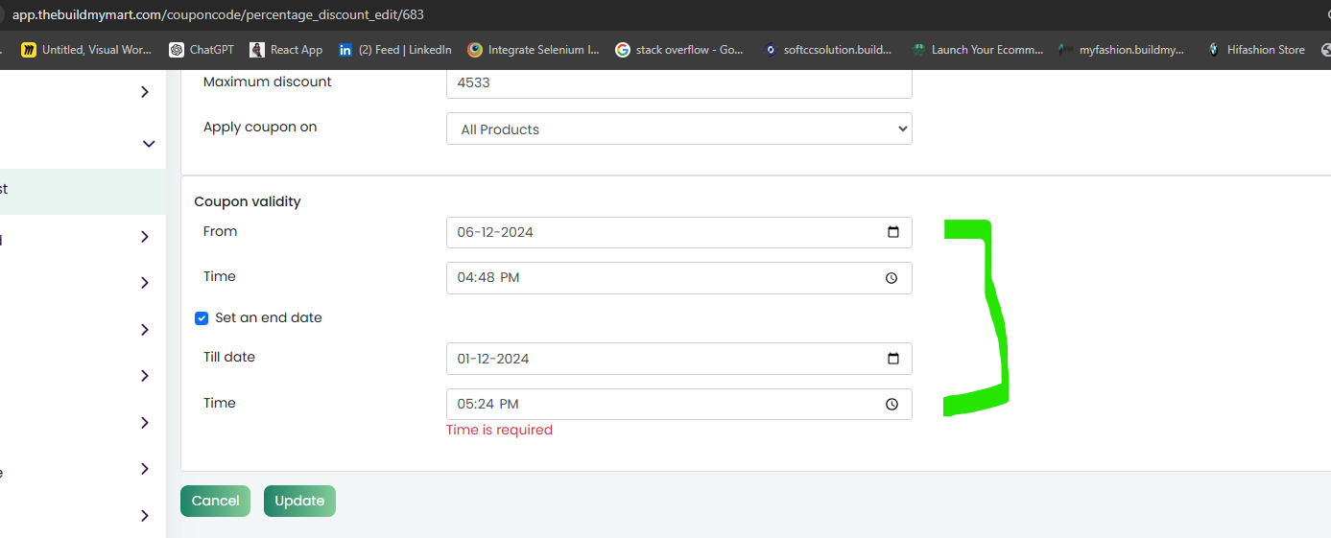Click the Time is required error message
Image resolution: width=1331 pixels, height=538 pixels.
click(x=499, y=430)
